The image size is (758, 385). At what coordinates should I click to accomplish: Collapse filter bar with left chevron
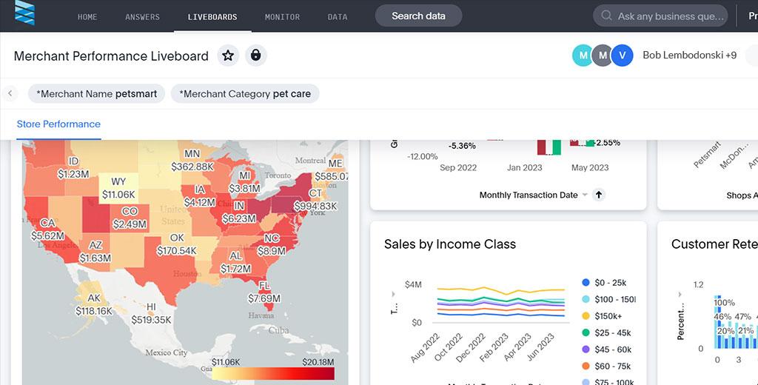(x=10, y=93)
